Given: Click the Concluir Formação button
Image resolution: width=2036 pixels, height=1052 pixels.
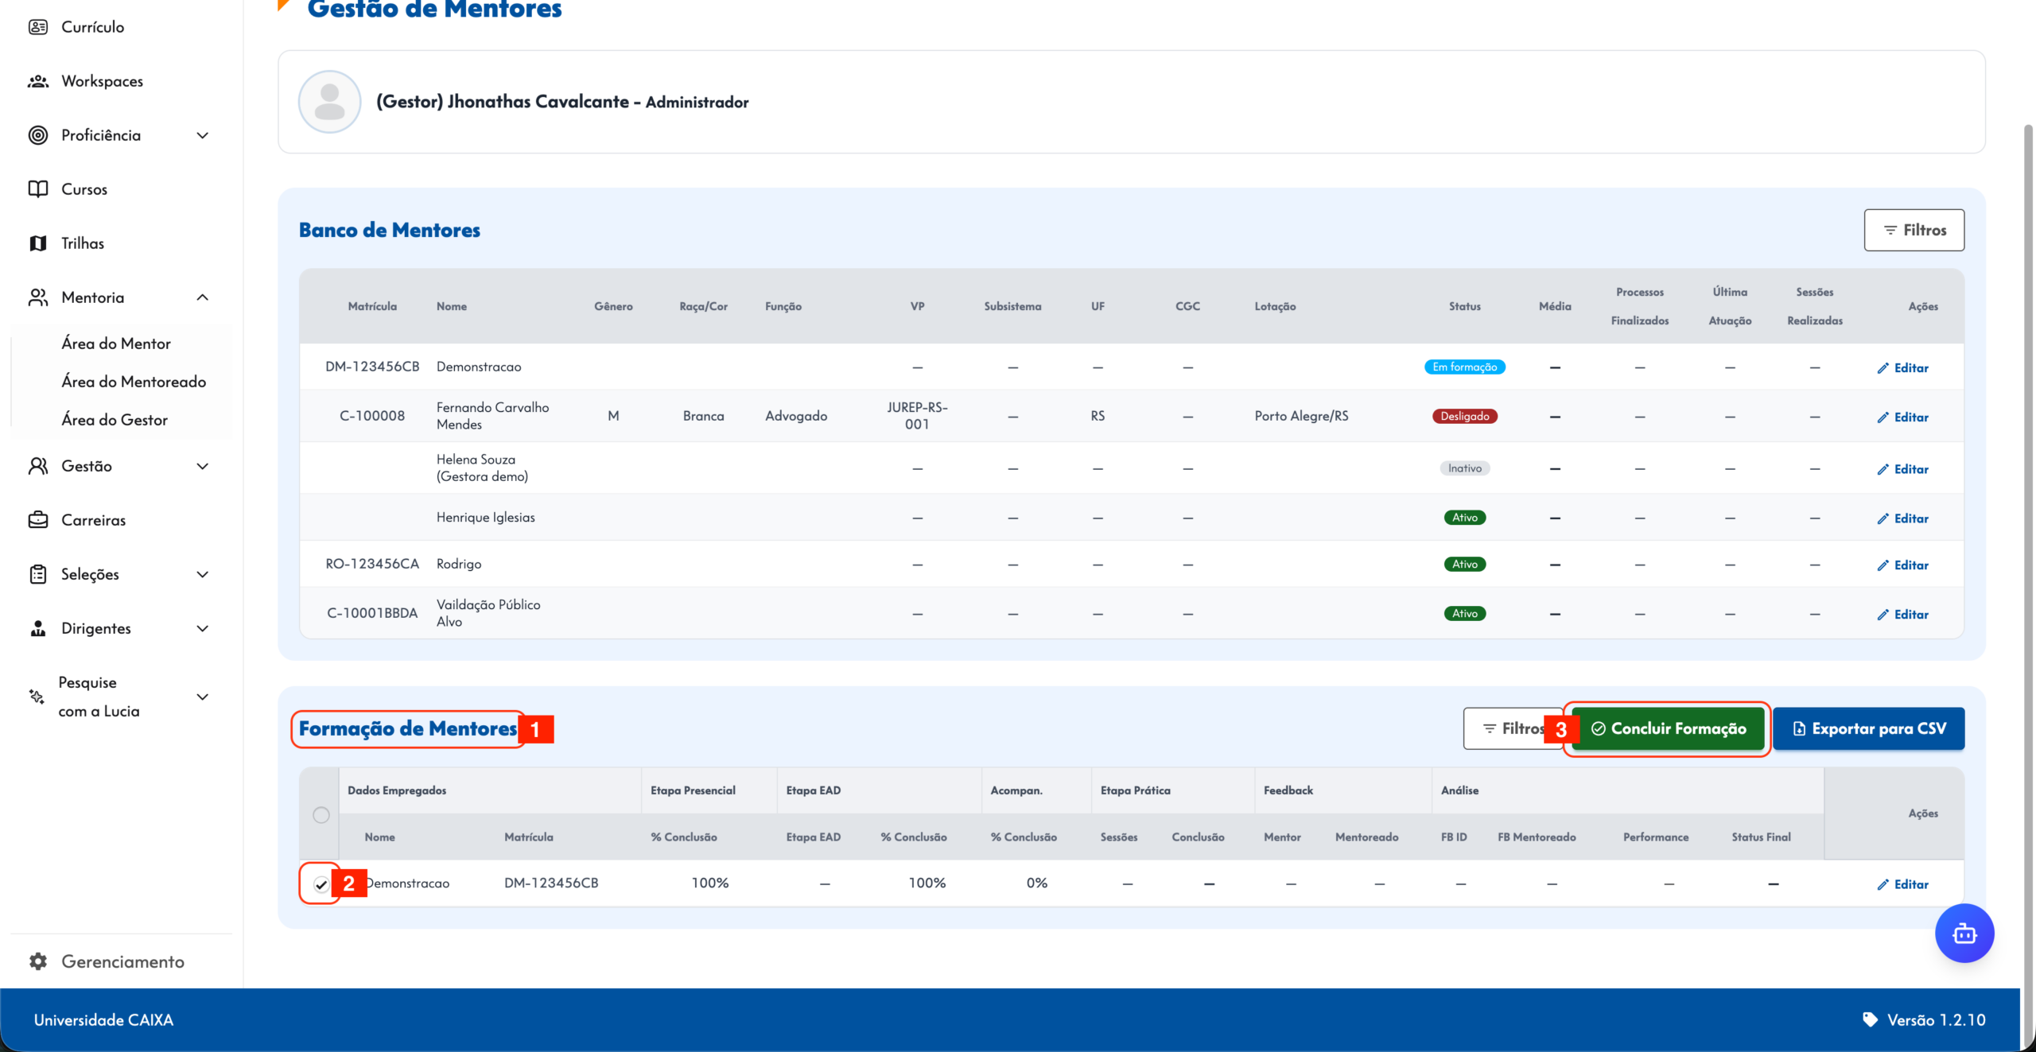Looking at the screenshot, I should click(1668, 728).
